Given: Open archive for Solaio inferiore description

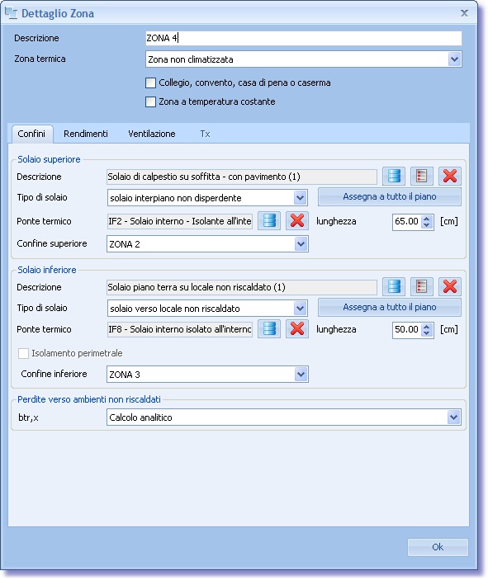Looking at the screenshot, I should coord(394,286).
